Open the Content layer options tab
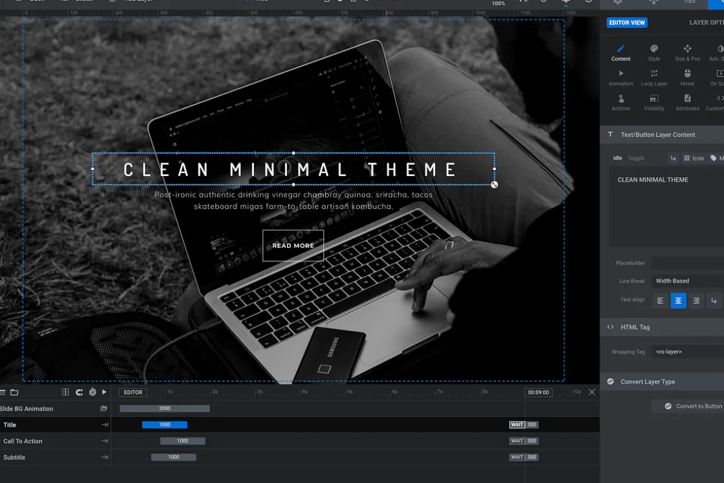The height and width of the screenshot is (483, 724). [620, 53]
